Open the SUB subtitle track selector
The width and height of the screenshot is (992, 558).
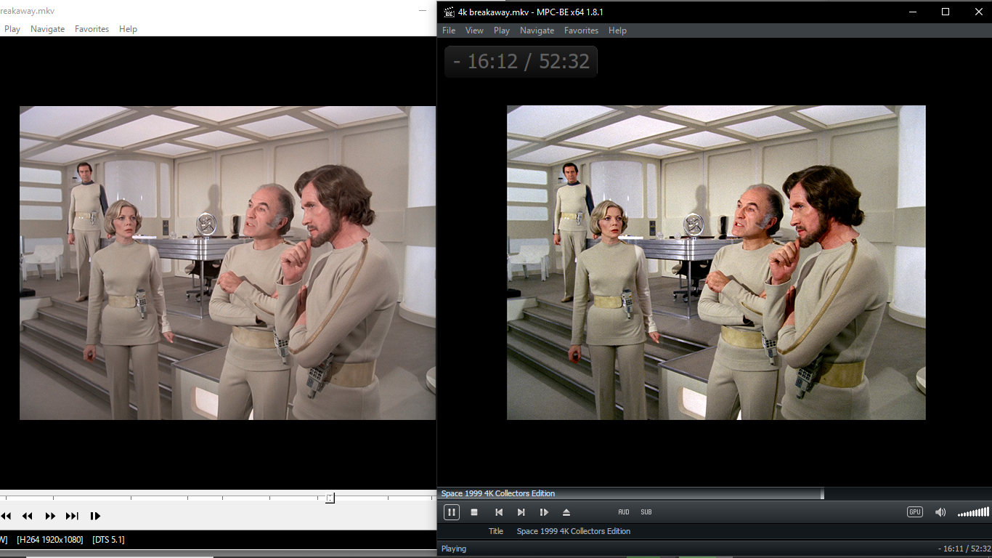click(x=646, y=512)
